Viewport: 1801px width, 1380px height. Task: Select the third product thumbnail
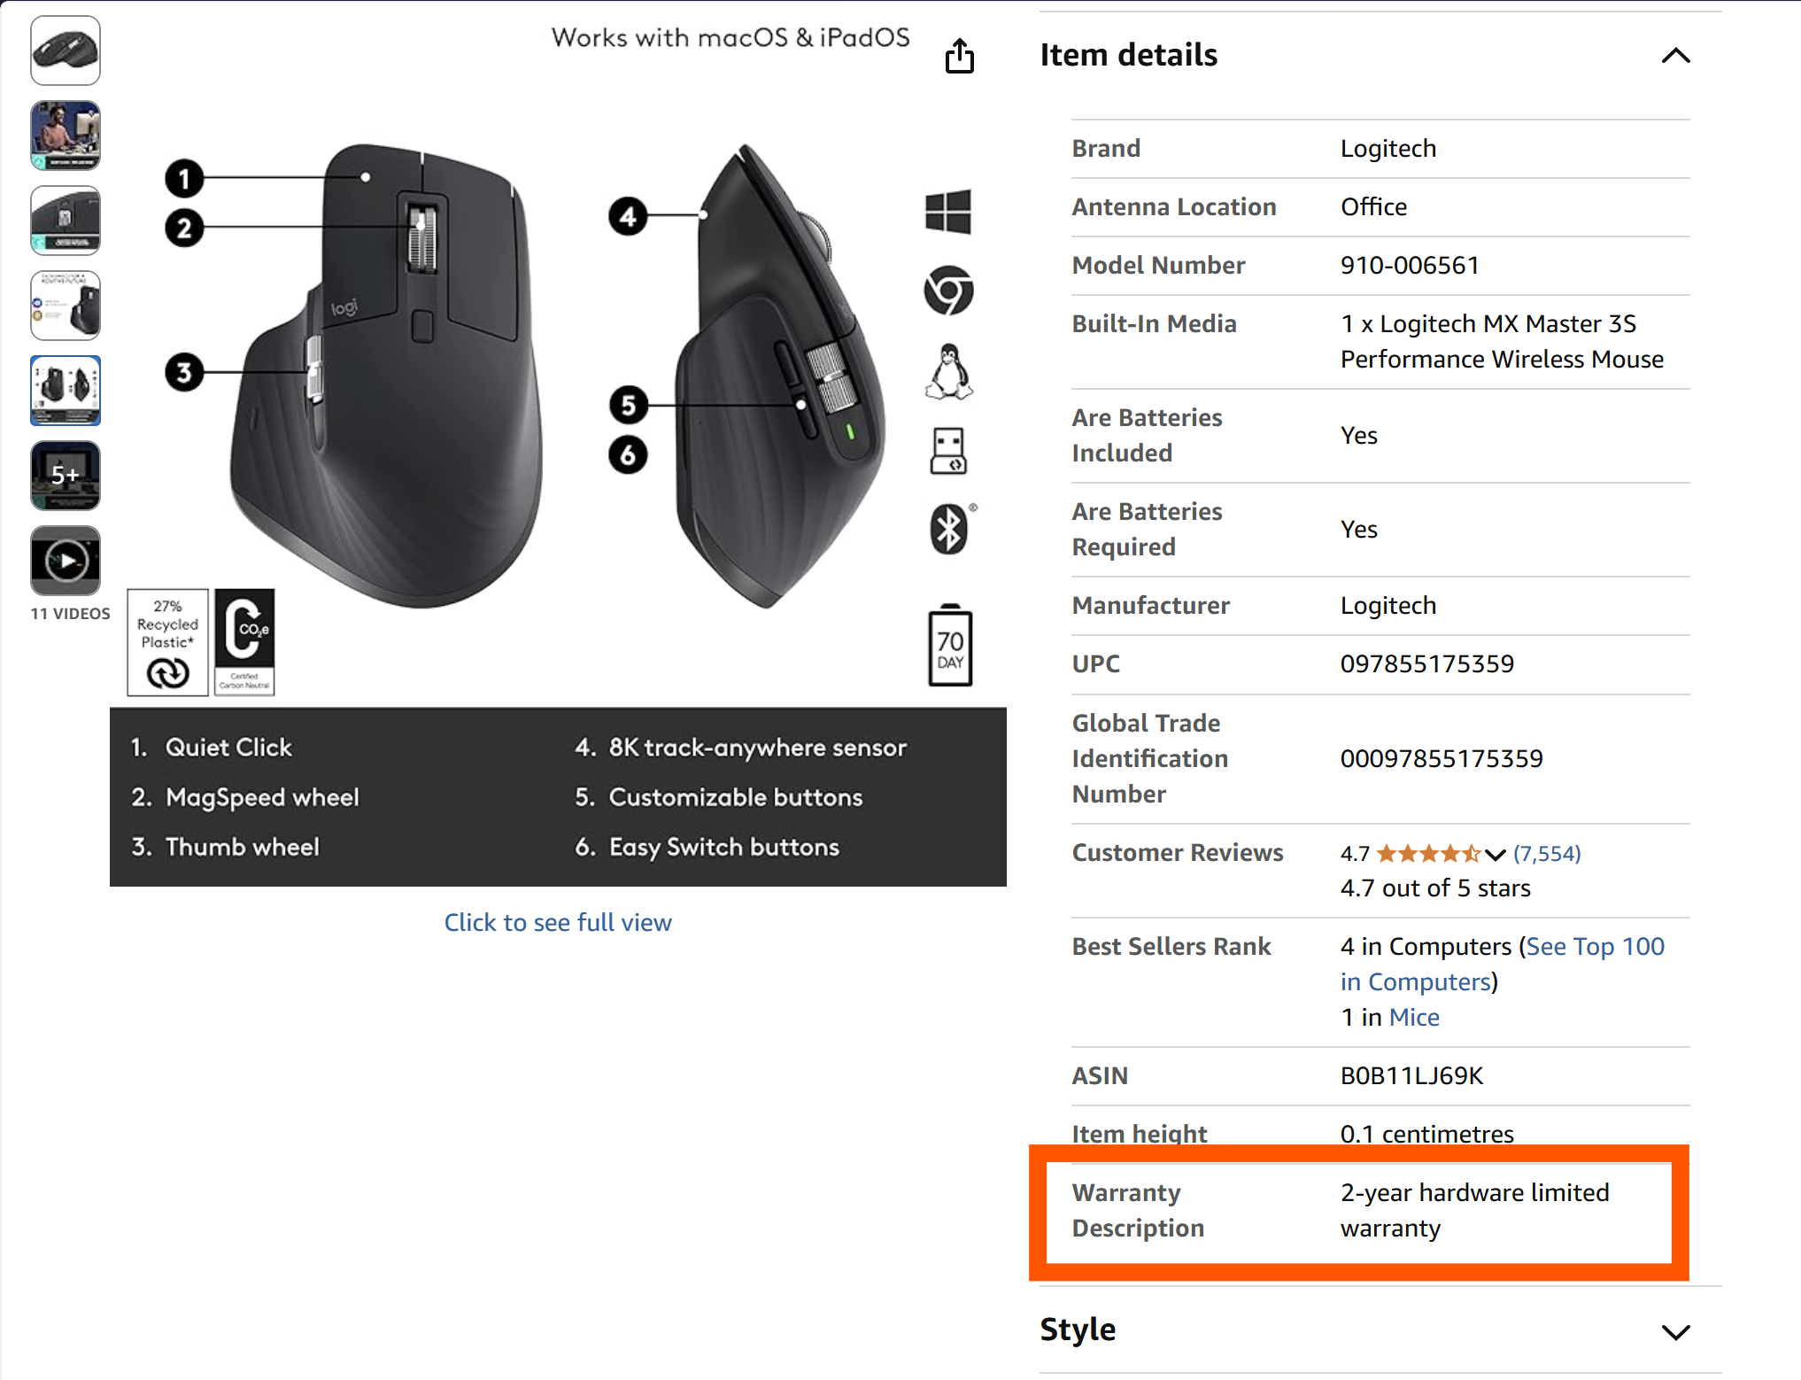pos(66,221)
